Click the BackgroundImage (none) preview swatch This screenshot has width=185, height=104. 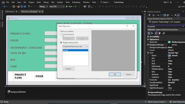(169, 45)
